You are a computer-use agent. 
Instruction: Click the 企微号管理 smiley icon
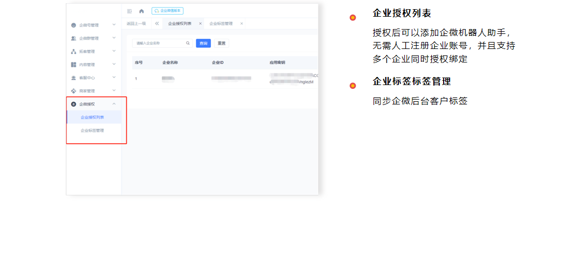[x=73, y=25]
